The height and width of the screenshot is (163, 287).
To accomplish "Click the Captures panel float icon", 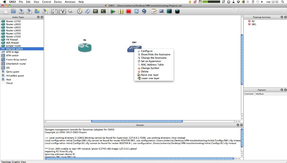I will coord(282,90).
